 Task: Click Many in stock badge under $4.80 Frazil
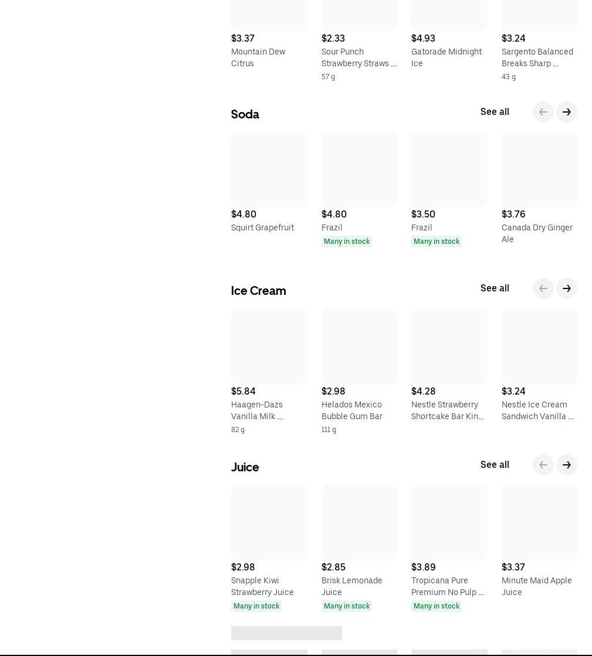point(347,242)
